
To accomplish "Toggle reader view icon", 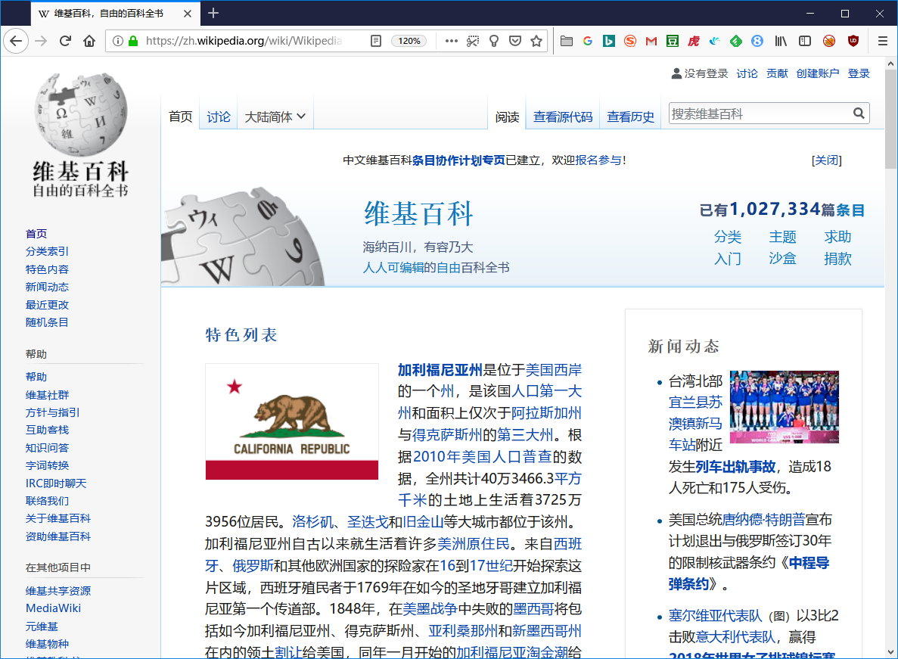I will [x=376, y=41].
